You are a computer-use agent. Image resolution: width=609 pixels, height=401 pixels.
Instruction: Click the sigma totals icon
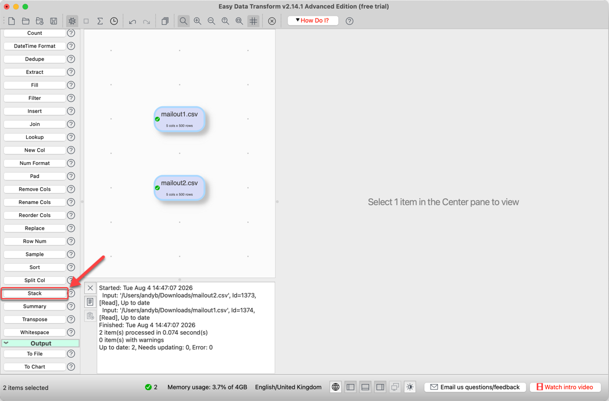coord(100,21)
